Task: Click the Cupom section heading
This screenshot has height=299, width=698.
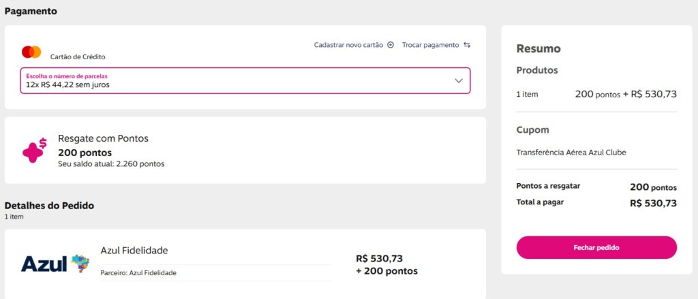Action: click(x=532, y=129)
